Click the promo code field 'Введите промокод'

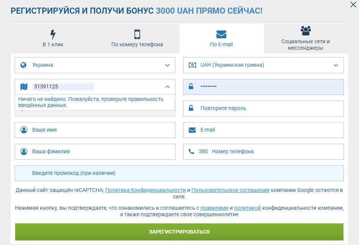(179, 173)
